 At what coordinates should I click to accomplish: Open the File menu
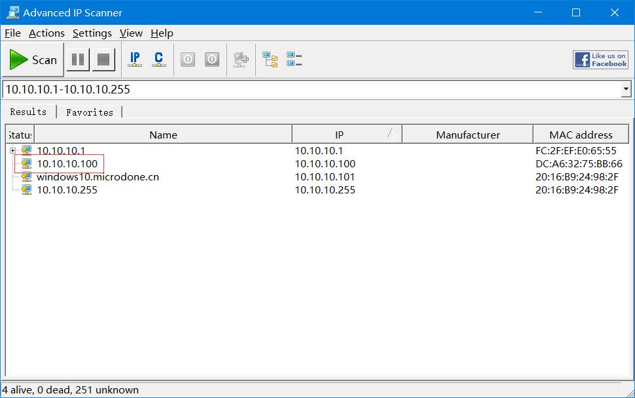coord(12,33)
